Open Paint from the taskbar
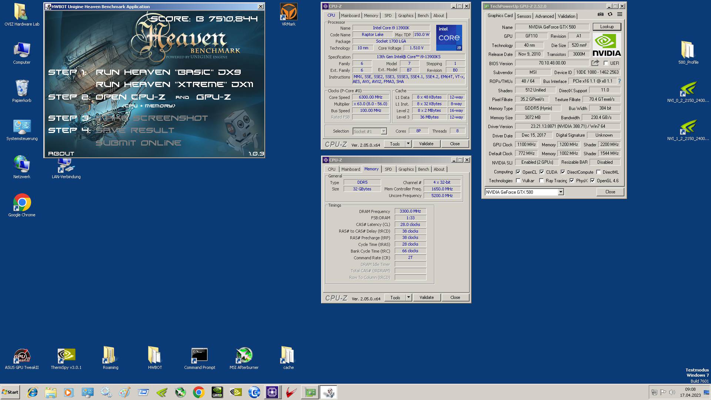This screenshot has height=400, width=711. (124, 392)
